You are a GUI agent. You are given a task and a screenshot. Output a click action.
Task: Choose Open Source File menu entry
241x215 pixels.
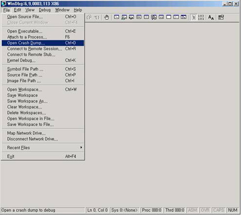43,17
